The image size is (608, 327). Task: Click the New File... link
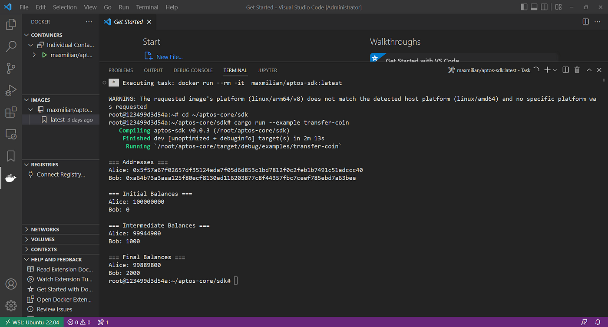[164, 56]
